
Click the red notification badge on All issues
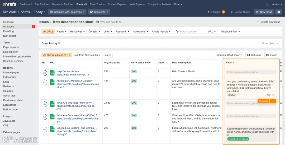[33, 26]
